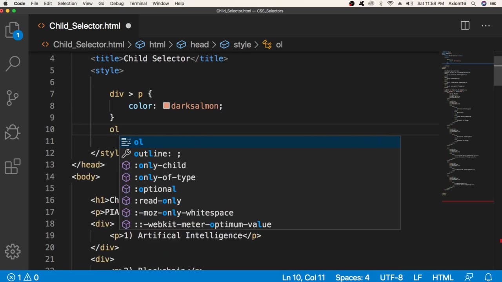Click the errors and warnings status indicator
This screenshot has width=502, height=282.
23,277
